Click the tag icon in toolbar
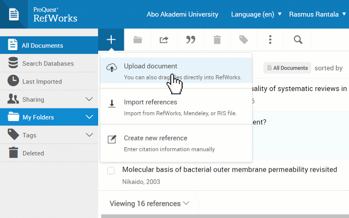Screen dimensions: 349x218 [x=244, y=40]
